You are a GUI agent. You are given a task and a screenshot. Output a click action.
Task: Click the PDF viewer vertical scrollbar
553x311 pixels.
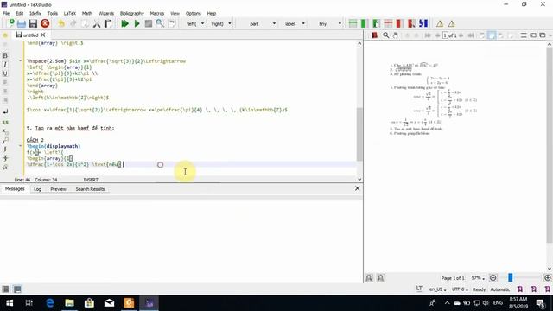[550, 144]
